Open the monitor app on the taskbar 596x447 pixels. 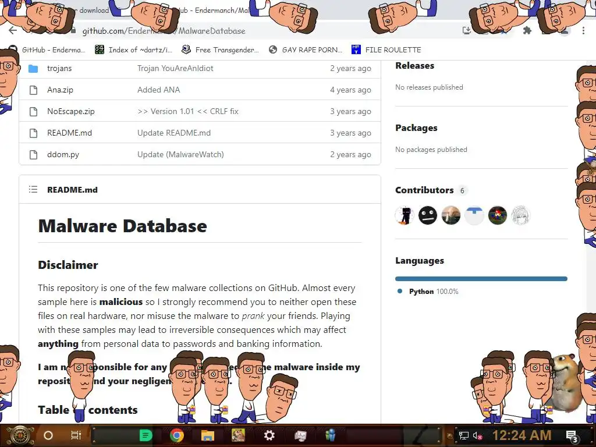point(300,435)
